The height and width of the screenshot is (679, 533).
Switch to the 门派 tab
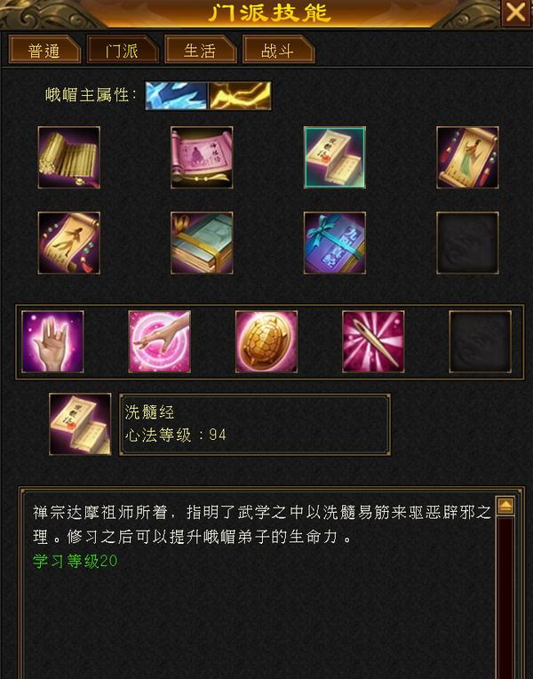[x=123, y=50]
